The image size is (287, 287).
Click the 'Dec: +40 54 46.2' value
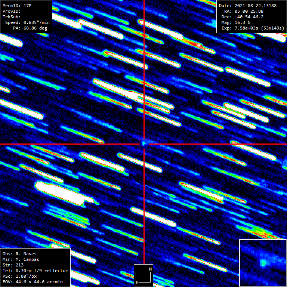243,17
